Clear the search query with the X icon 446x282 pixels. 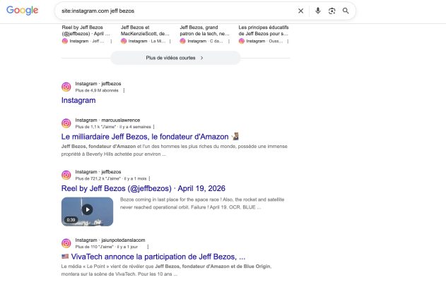(x=300, y=11)
